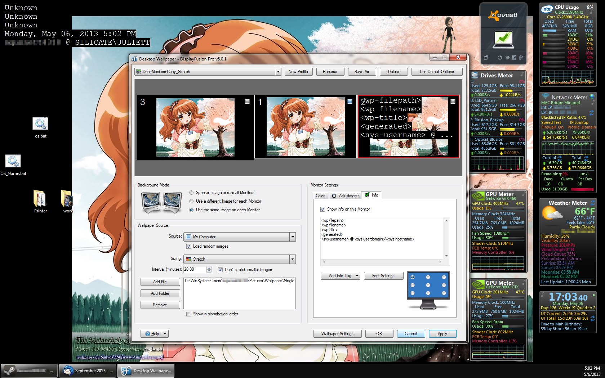Screen dimensions: 605x378
Task: Select monitor 1 preview thumbnail
Action: pyautogui.click(x=306, y=127)
